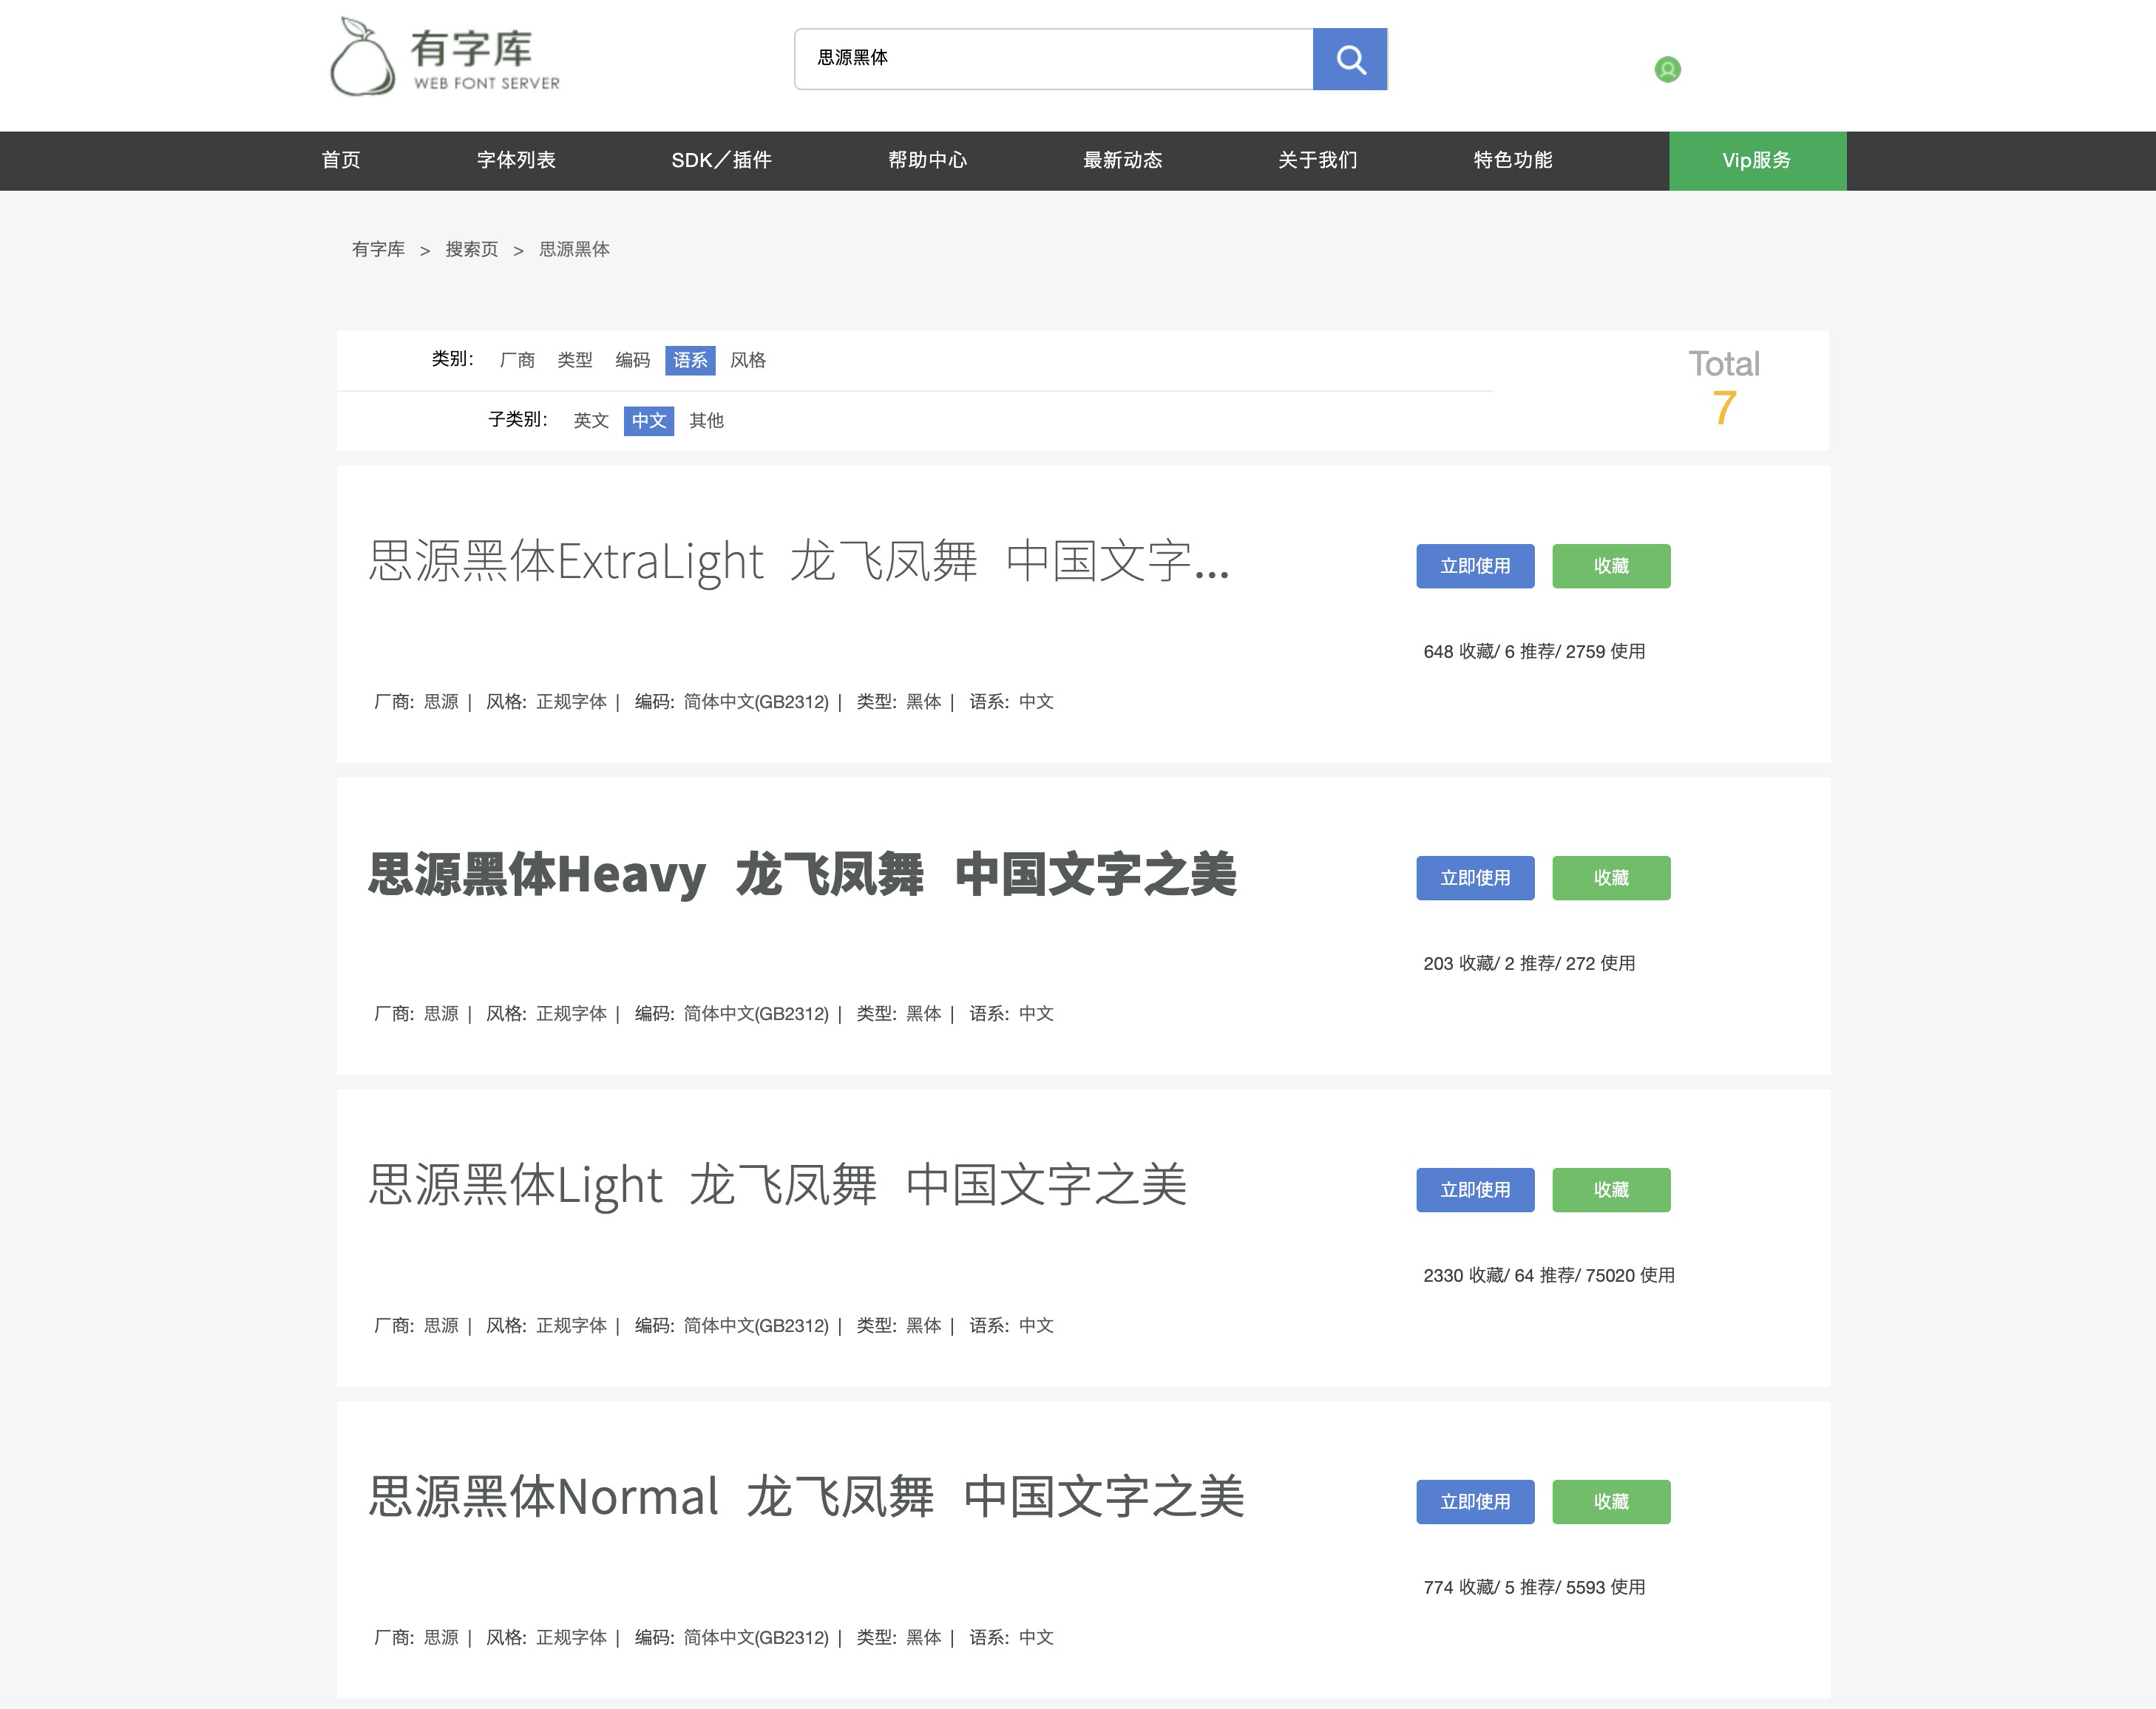This screenshot has height=1709, width=2156.
Task: Open the 思源黑体Light font preview
Action: click(777, 1185)
